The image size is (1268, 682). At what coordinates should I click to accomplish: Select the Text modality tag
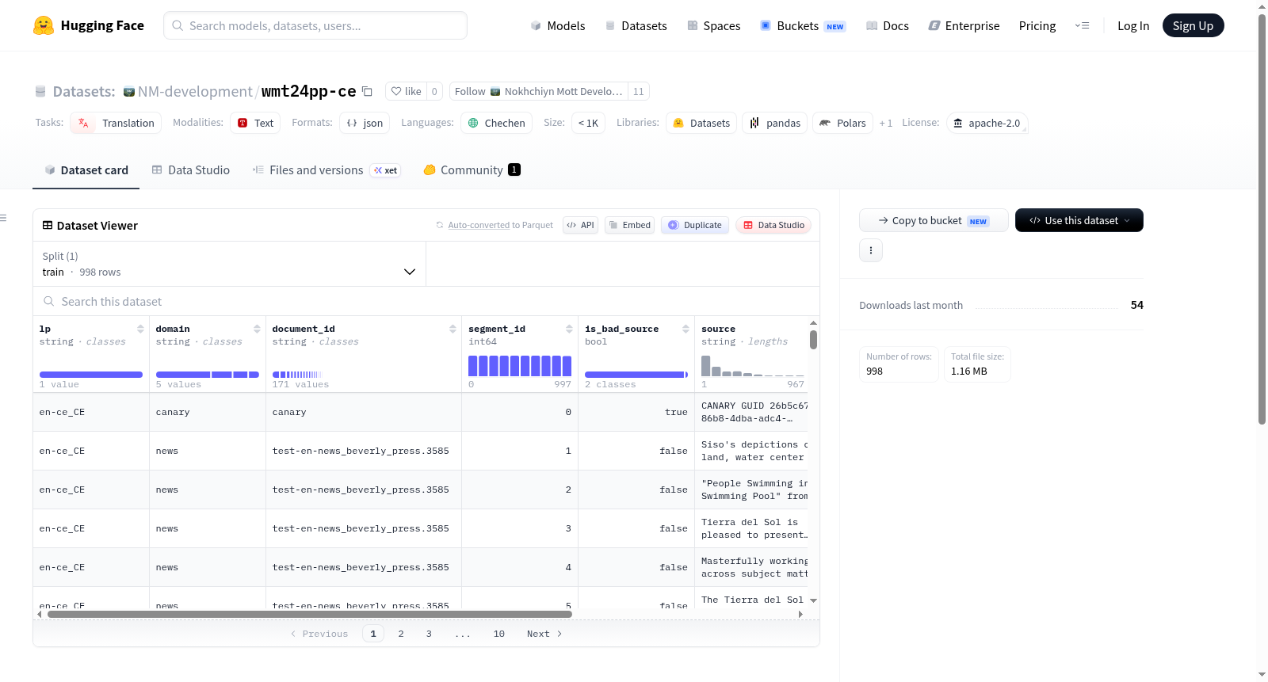coord(255,123)
